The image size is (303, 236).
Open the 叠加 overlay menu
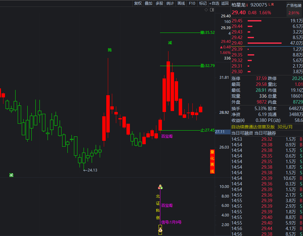[x=149, y=3]
